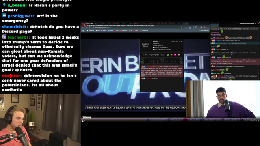Image resolution: width=260 pixels, height=146 pixels.
Task: Open the All Bookmarks folder
Action: 204,31
